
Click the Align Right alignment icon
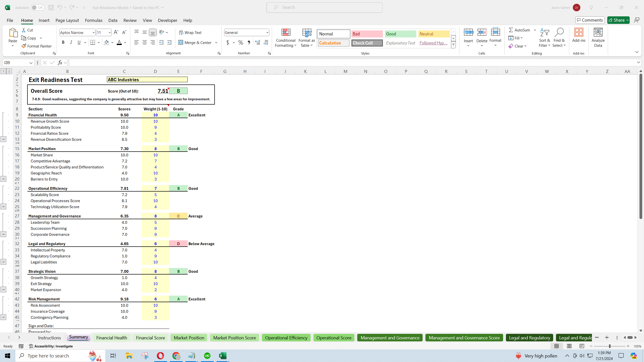[152, 42]
